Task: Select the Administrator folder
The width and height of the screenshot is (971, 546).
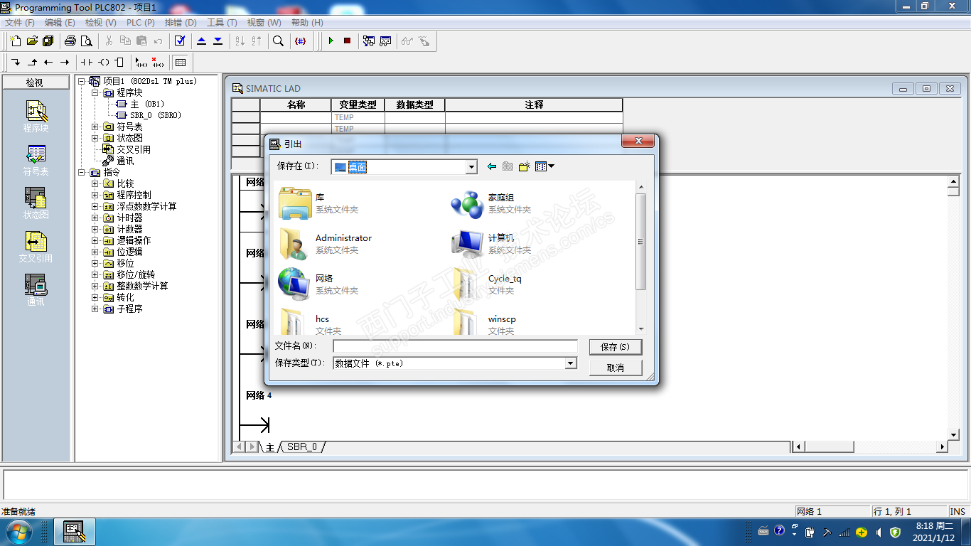Action: point(326,244)
